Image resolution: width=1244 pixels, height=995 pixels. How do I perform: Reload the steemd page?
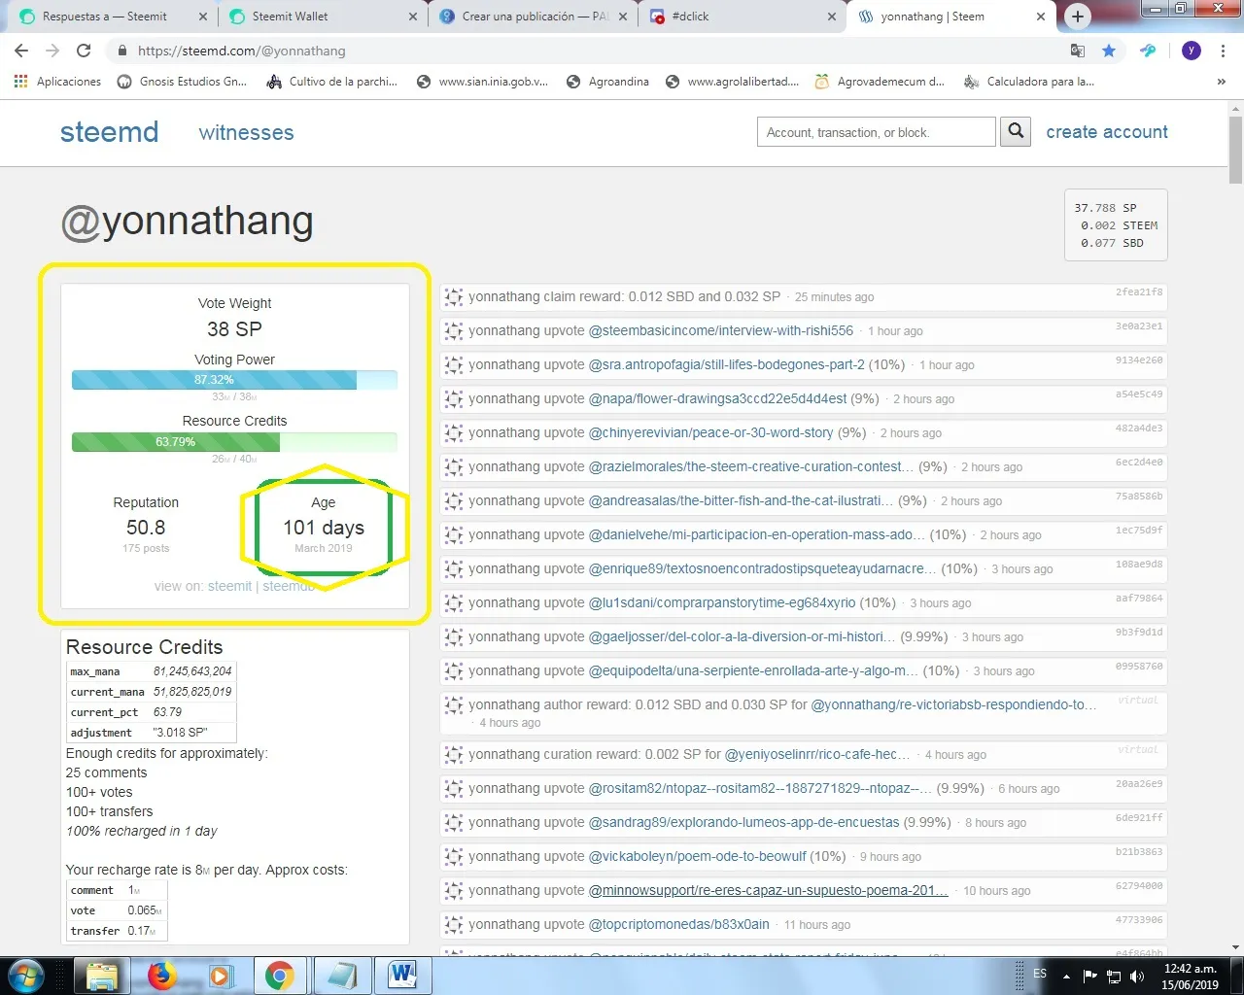84,51
